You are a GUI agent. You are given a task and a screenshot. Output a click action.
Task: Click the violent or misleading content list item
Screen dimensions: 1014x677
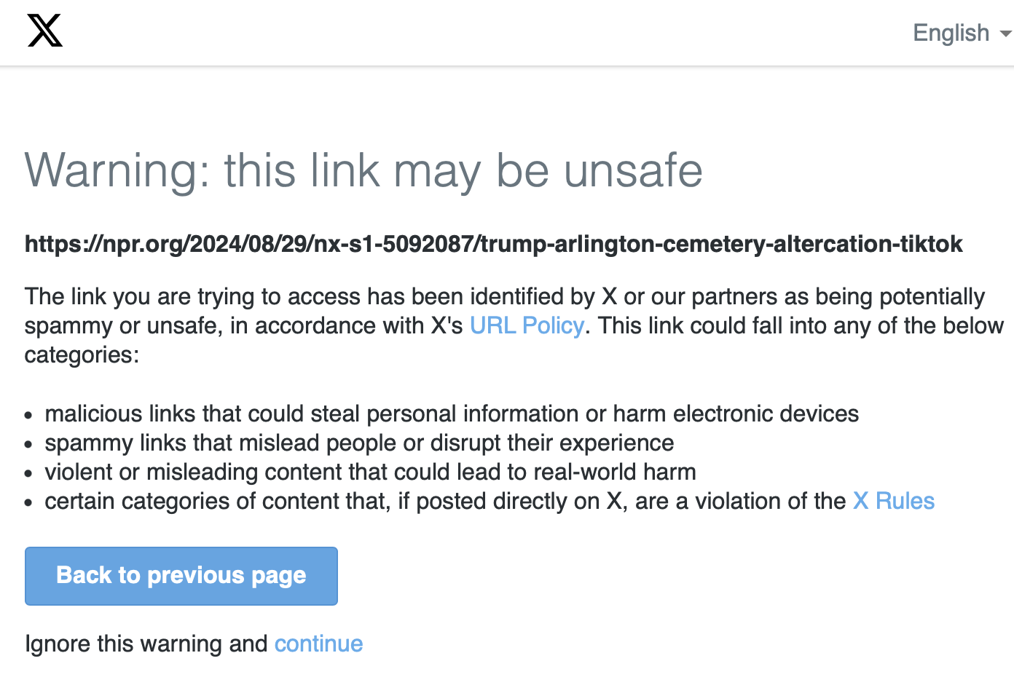click(x=370, y=472)
